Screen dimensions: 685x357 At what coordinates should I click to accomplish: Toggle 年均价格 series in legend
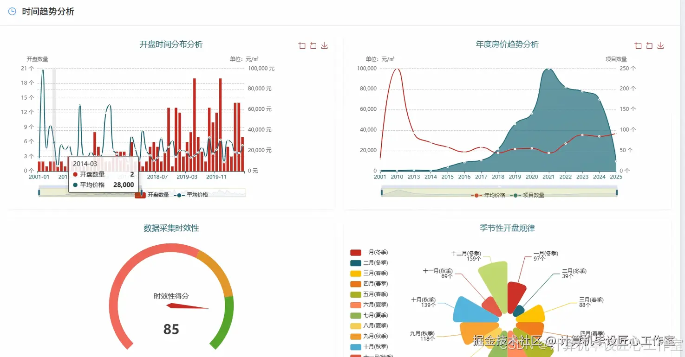488,195
